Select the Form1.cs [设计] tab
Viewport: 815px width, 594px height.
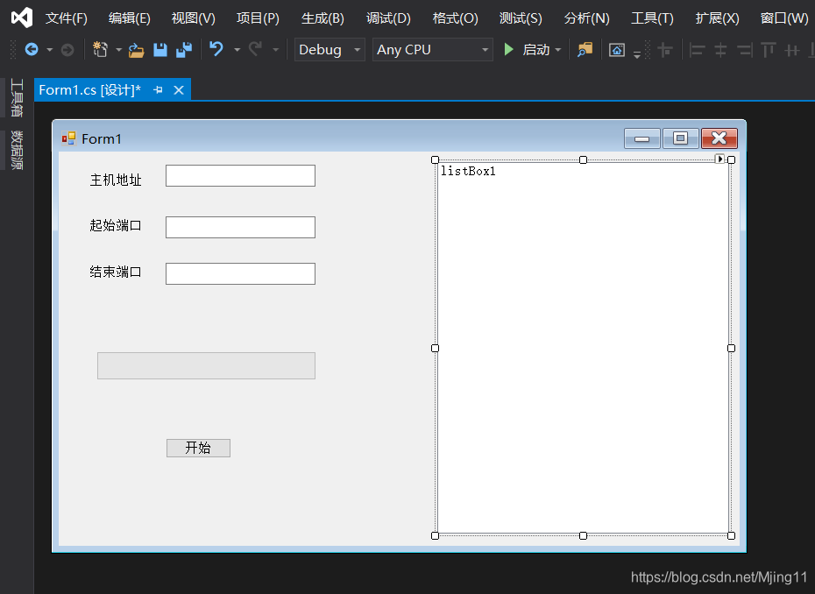pyautogui.click(x=90, y=90)
